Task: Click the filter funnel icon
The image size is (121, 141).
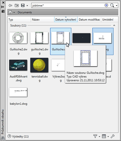Action: (x=95, y=136)
